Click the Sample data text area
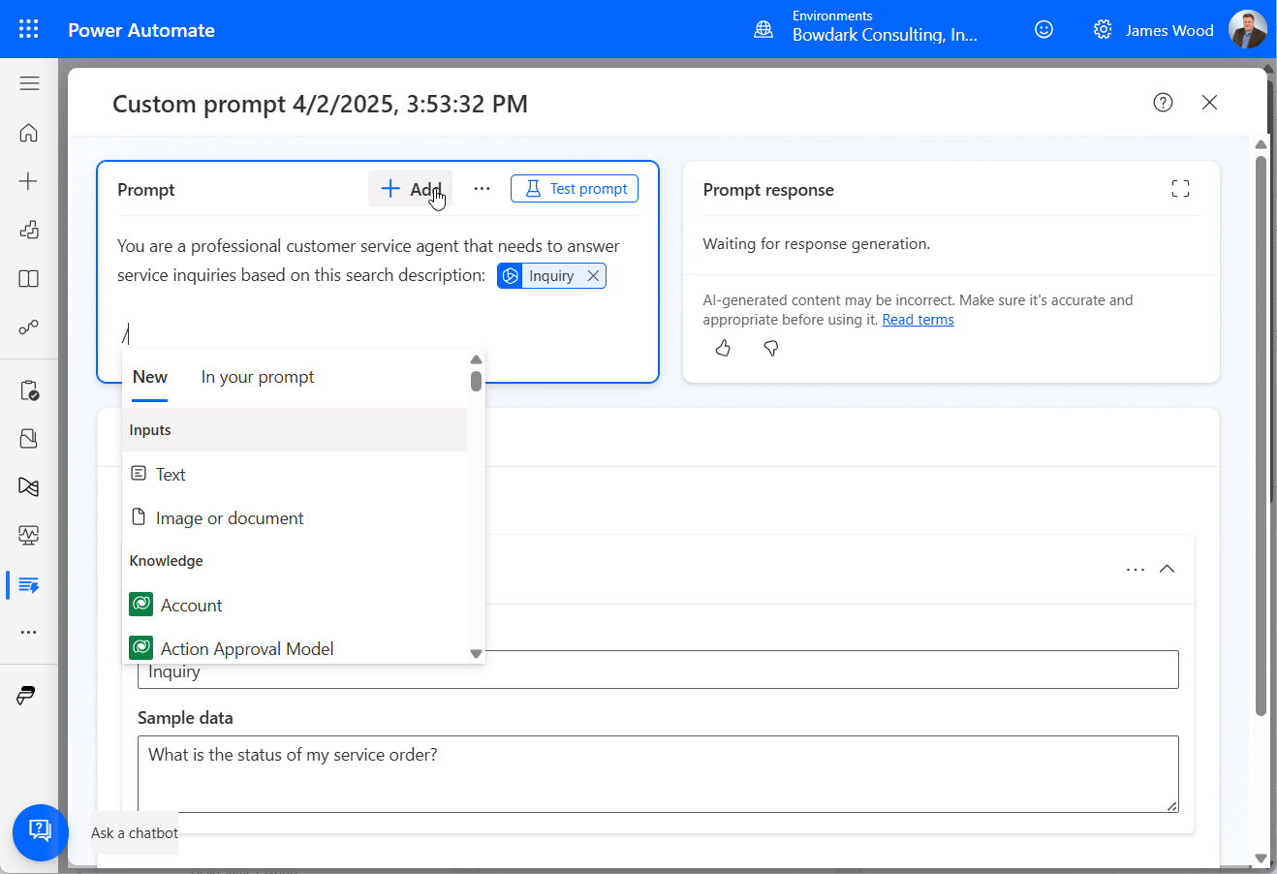Image resolution: width=1277 pixels, height=874 pixels. tap(658, 774)
